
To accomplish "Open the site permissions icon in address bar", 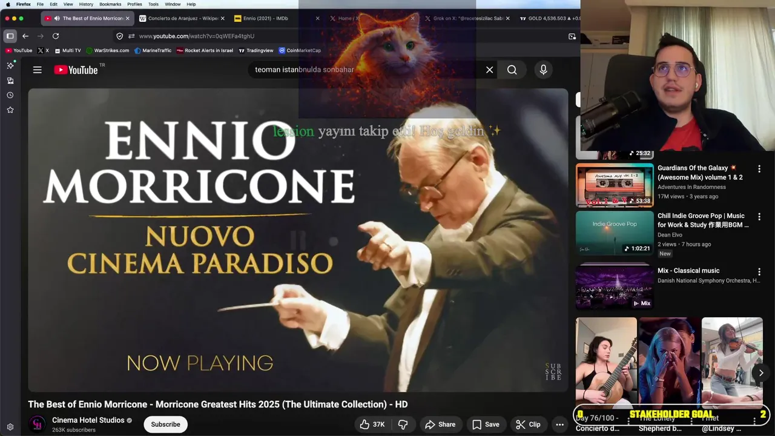I will coord(131,36).
